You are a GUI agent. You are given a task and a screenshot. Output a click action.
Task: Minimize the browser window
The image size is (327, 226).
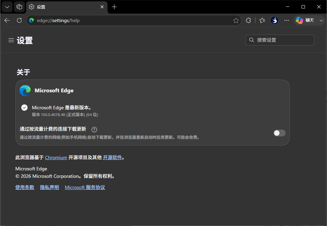point(288,7)
